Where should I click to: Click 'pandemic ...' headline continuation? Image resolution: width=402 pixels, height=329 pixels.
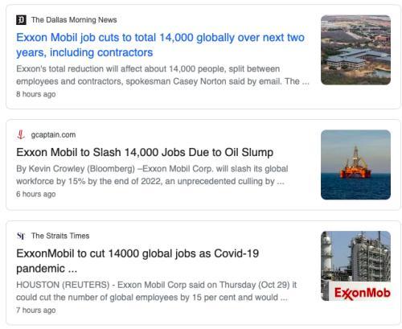click(47, 269)
